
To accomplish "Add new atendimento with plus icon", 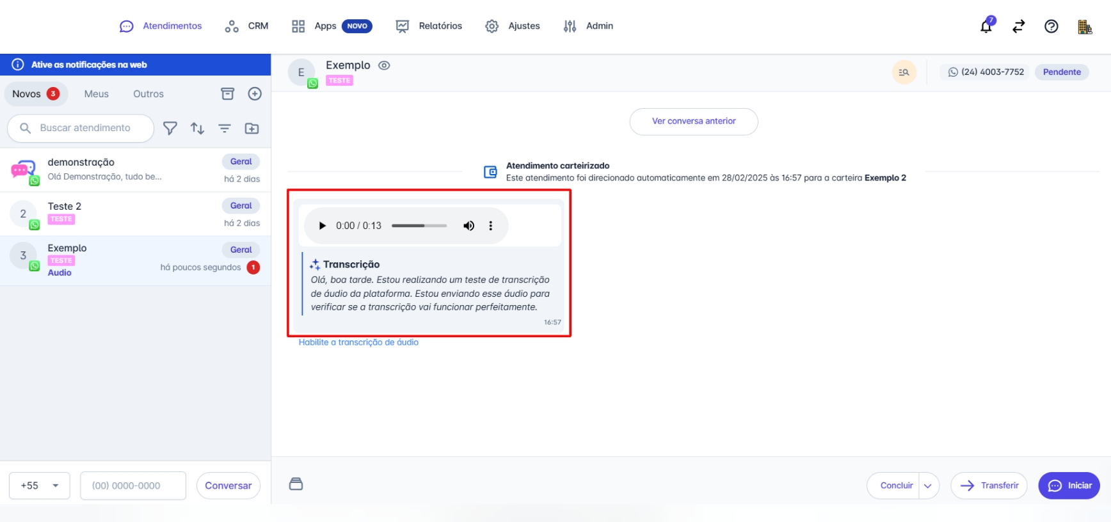I will coord(255,94).
